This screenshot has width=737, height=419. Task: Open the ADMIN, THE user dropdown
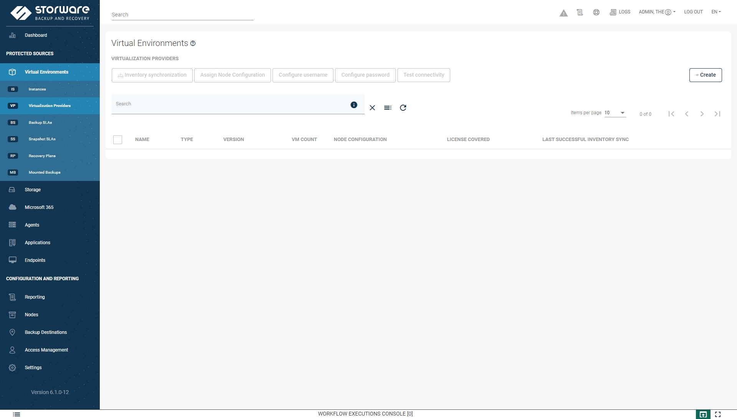coord(657,12)
